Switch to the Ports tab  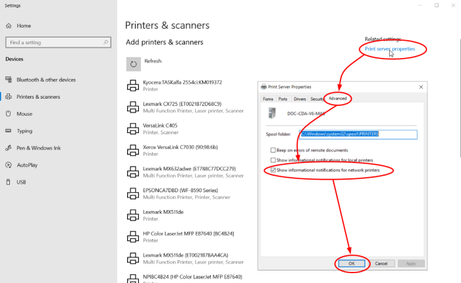(283, 99)
